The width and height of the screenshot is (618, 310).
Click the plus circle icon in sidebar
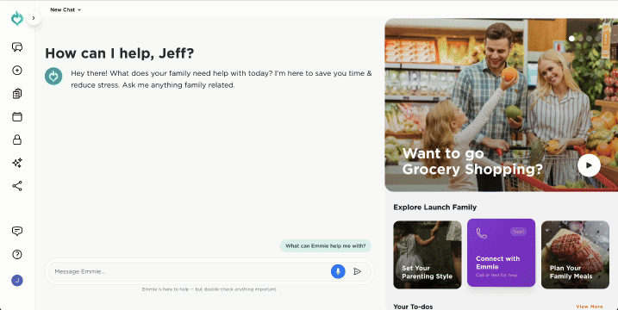pyautogui.click(x=17, y=70)
